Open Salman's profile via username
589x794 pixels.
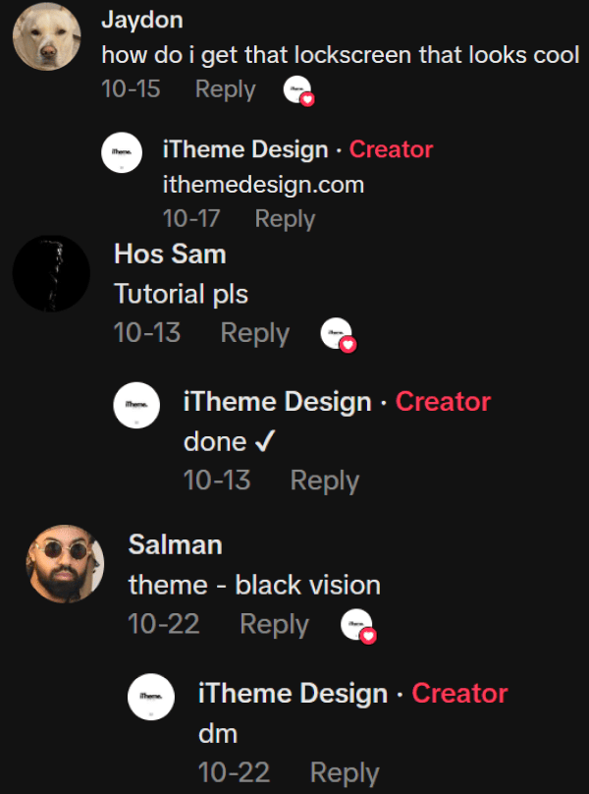tap(175, 544)
